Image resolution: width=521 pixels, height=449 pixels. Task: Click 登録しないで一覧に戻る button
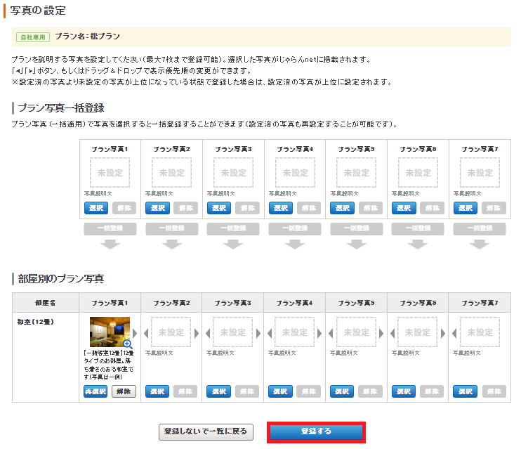pyautogui.click(x=205, y=431)
